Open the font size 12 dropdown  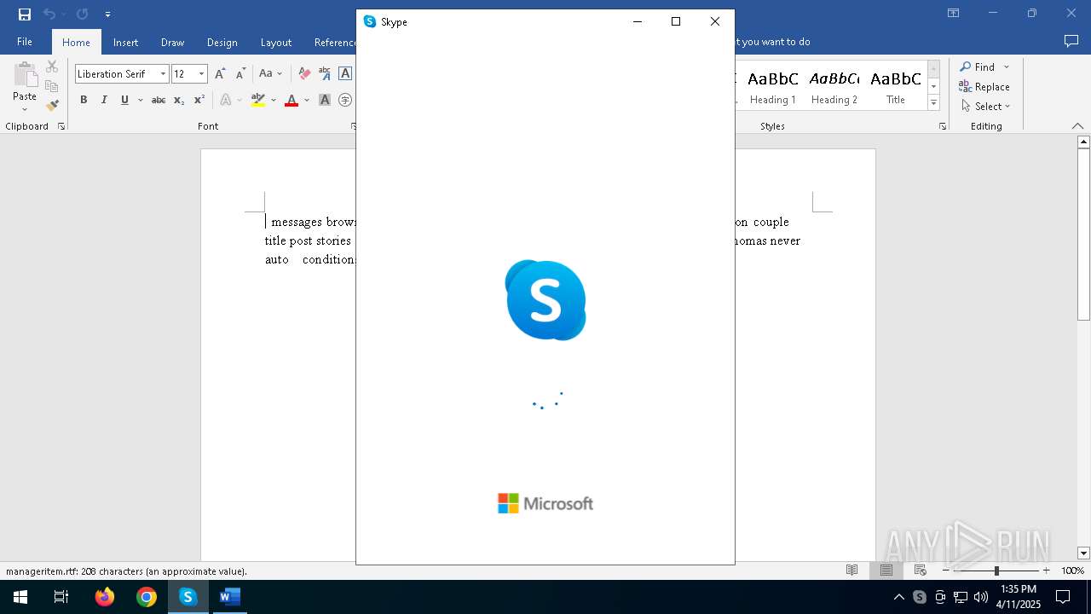(x=202, y=74)
